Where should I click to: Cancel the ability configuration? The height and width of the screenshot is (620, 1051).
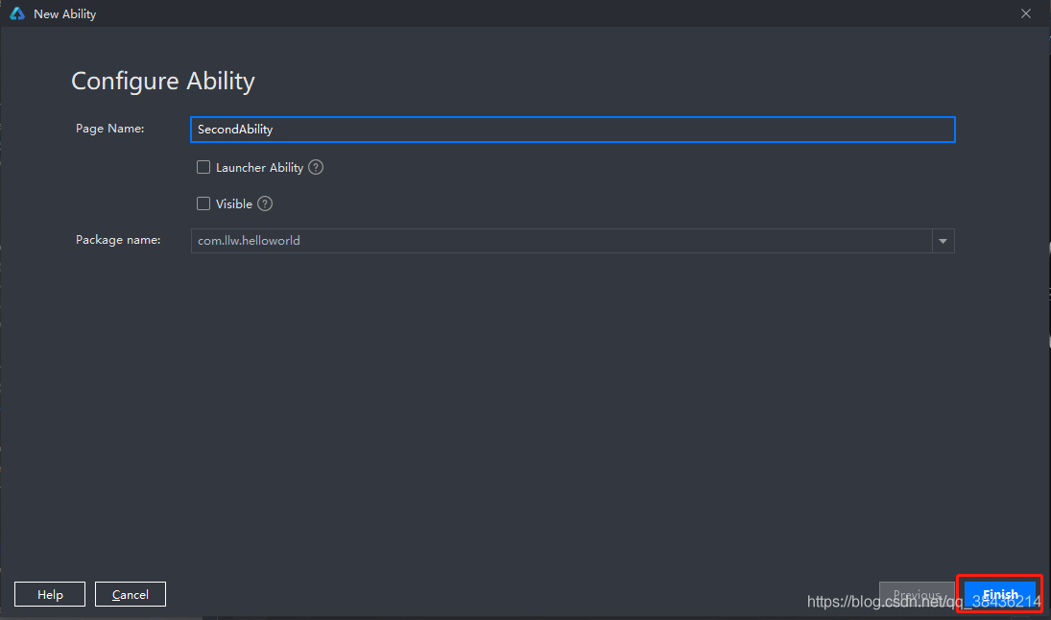130,594
